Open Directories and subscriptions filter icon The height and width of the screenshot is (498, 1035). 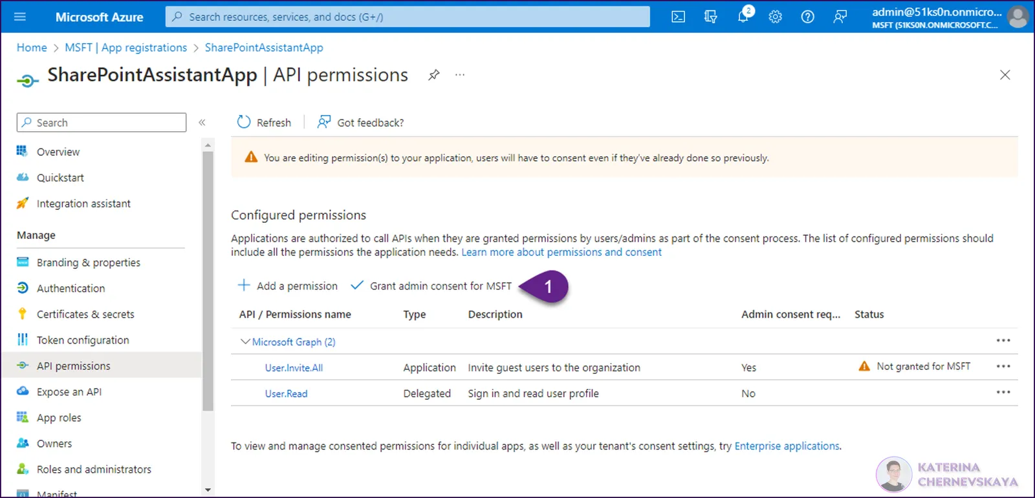(x=710, y=17)
